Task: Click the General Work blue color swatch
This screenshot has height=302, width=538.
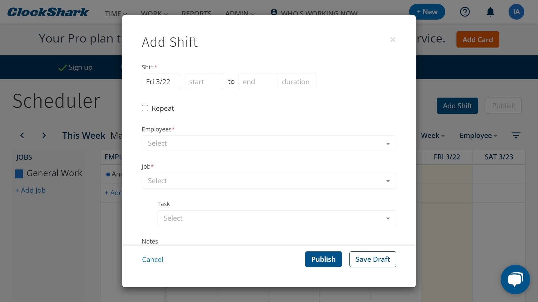Action: pos(19,174)
